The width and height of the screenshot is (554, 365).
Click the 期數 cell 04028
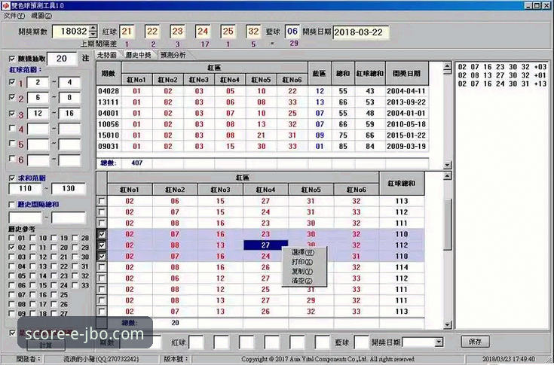point(109,91)
